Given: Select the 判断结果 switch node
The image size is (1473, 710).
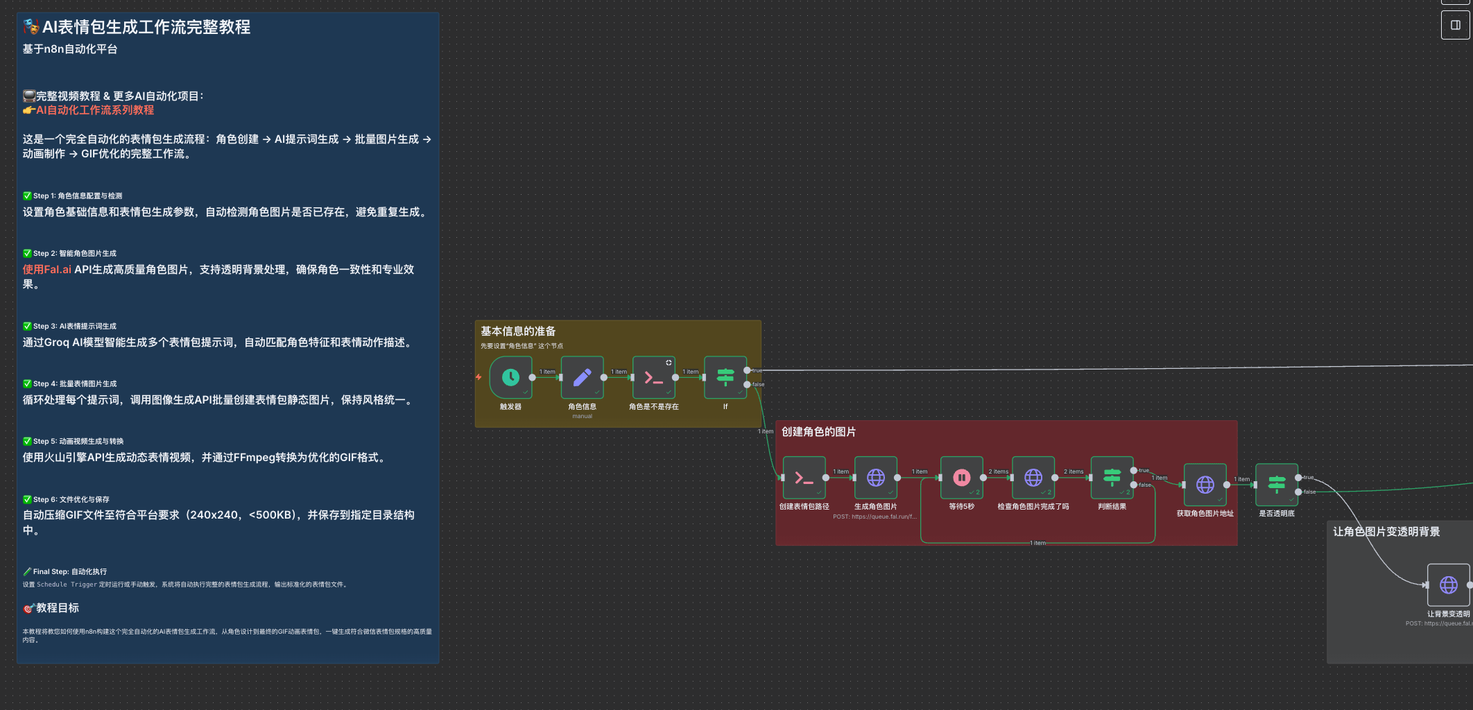Looking at the screenshot, I should pos(1112,477).
